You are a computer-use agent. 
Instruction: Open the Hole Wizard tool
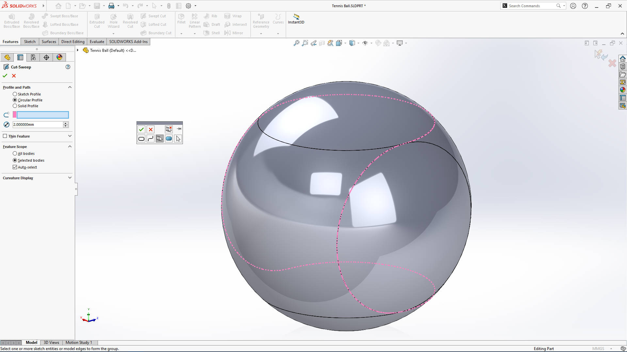tap(113, 20)
